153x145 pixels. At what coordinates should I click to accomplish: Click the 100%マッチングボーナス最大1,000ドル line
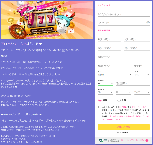[x=21, y=114]
